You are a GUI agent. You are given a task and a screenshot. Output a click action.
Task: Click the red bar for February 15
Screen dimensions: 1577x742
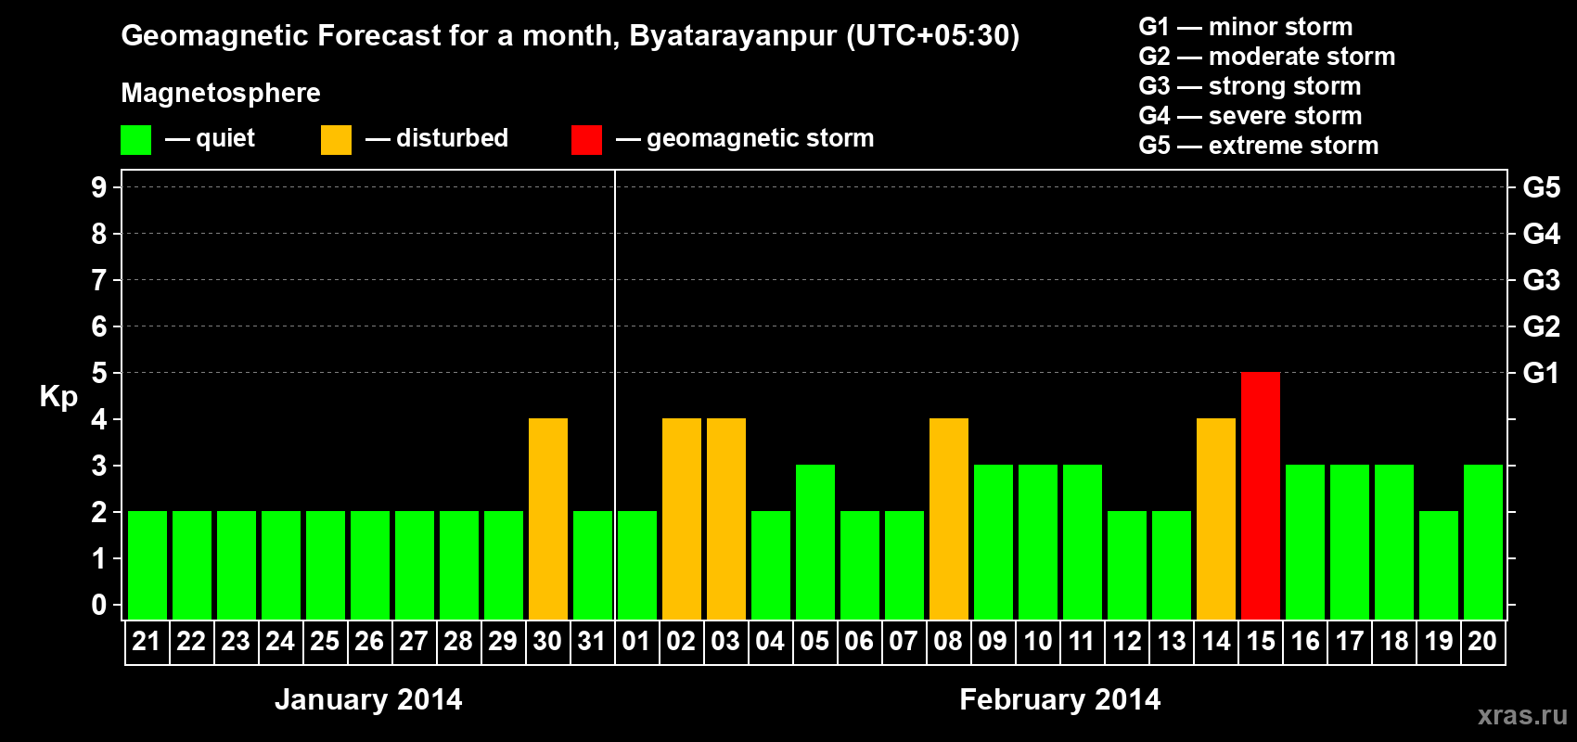coord(1261,495)
